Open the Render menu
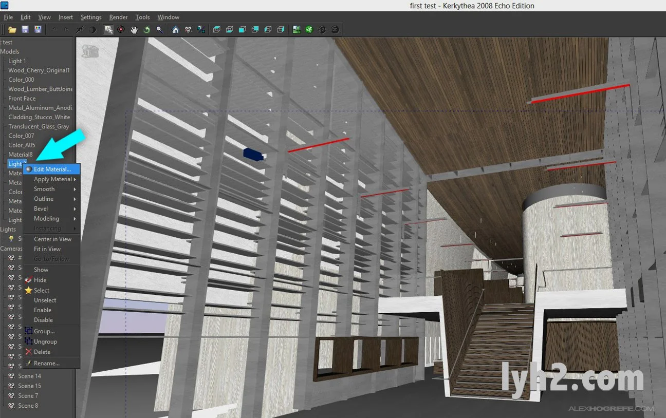666x418 pixels. click(118, 17)
